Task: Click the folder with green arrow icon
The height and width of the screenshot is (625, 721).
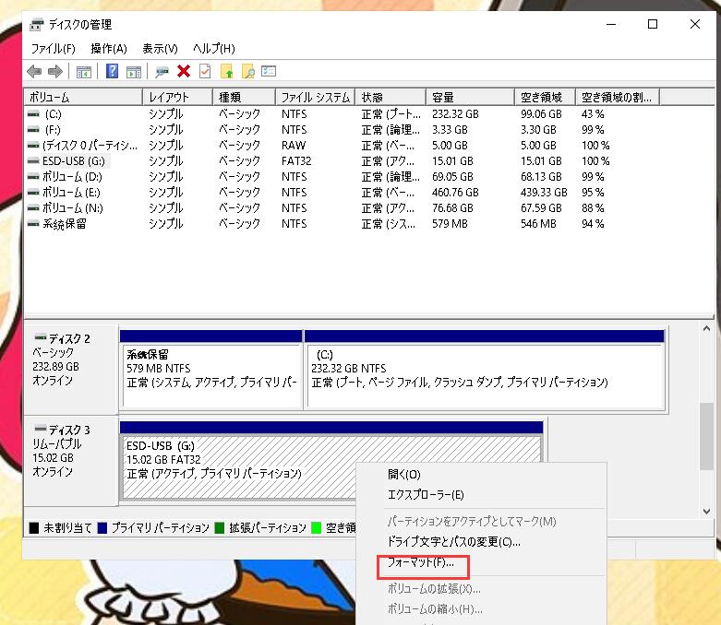Action: pos(227,72)
